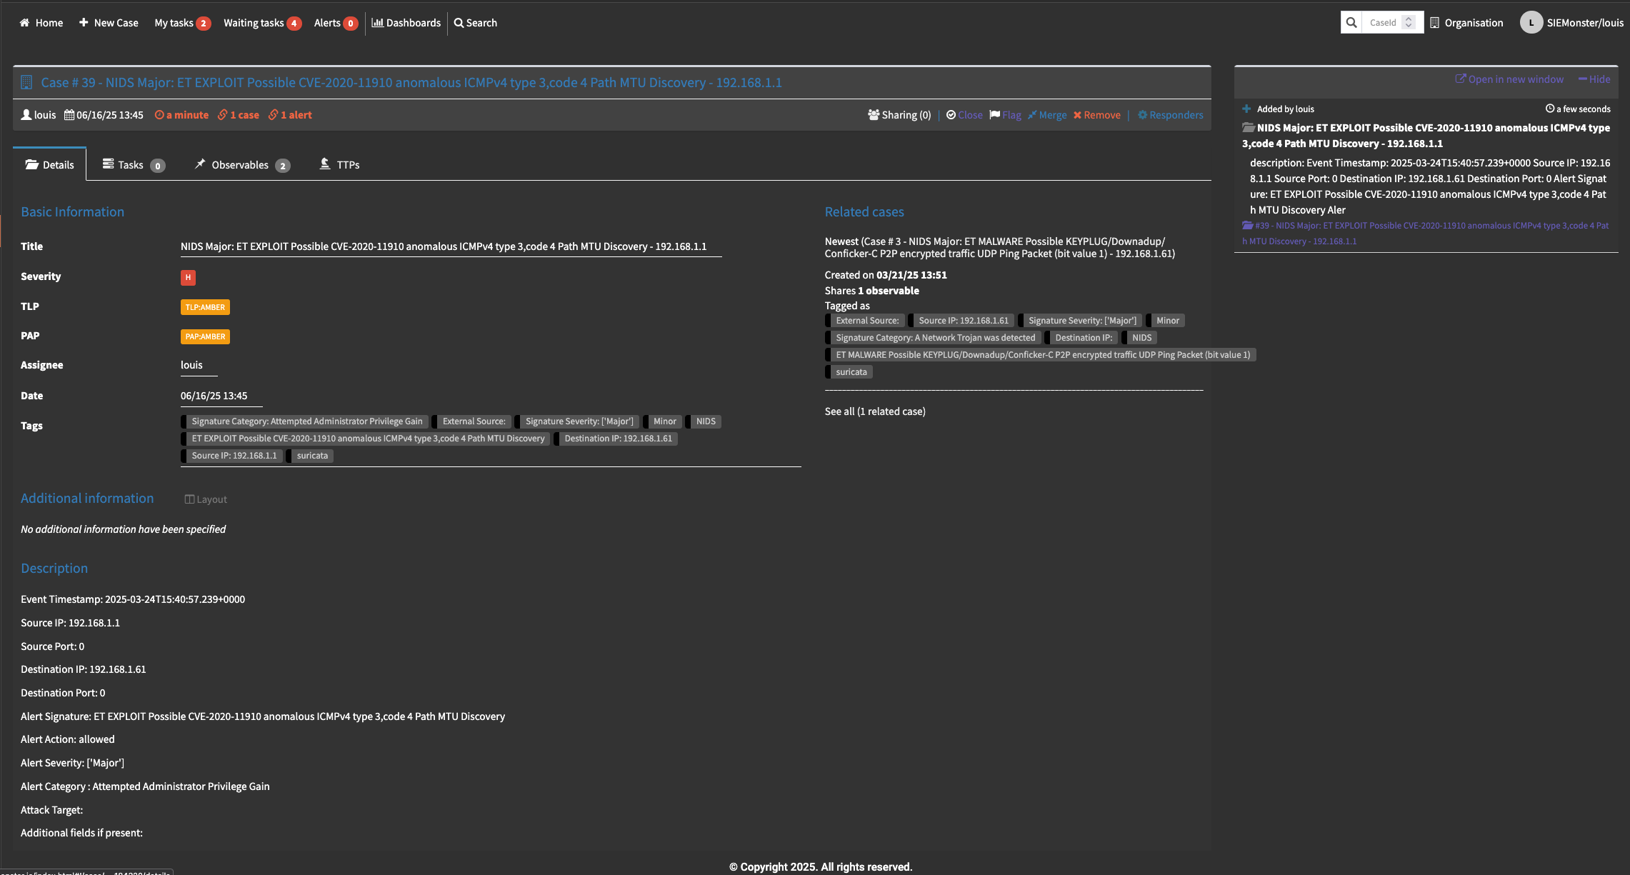Open in new window link

click(x=1509, y=79)
